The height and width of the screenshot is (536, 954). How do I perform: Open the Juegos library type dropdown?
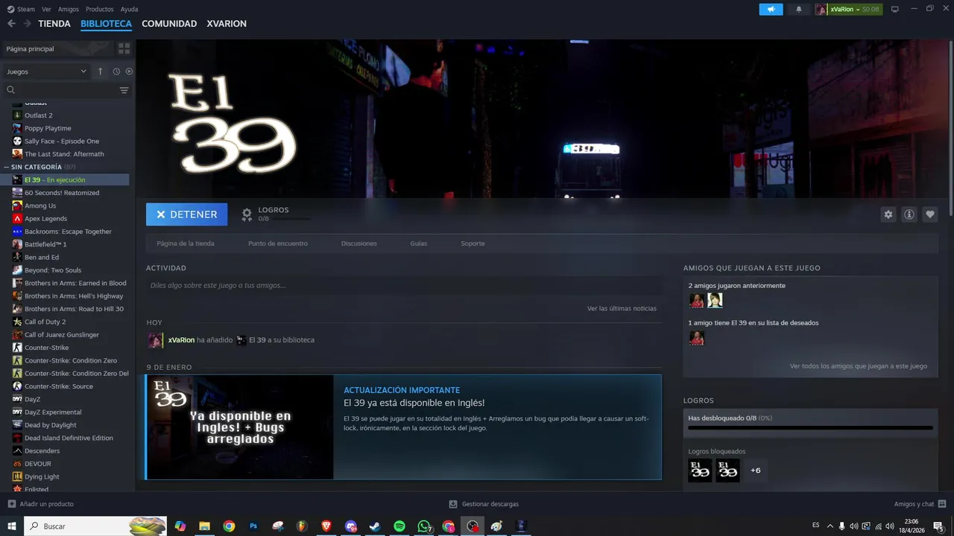tap(46, 71)
